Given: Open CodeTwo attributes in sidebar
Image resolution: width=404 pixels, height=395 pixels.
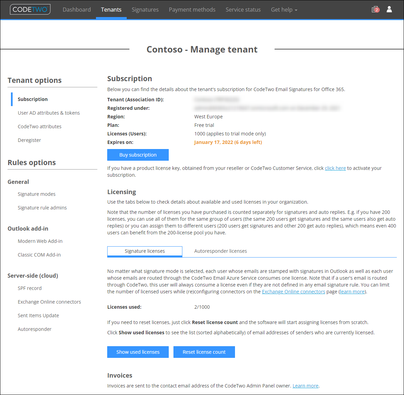Looking at the screenshot, I should point(39,127).
